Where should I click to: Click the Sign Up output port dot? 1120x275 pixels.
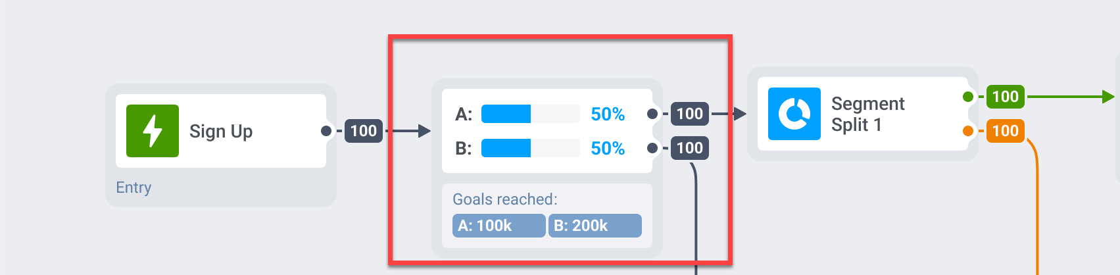pos(326,131)
